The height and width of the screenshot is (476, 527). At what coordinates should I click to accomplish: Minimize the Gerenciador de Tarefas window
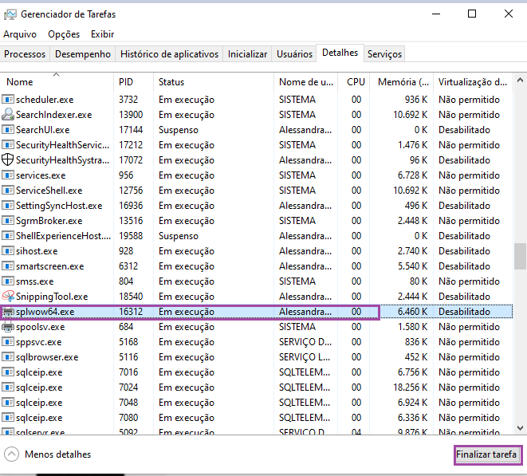click(x=436, y=14)
